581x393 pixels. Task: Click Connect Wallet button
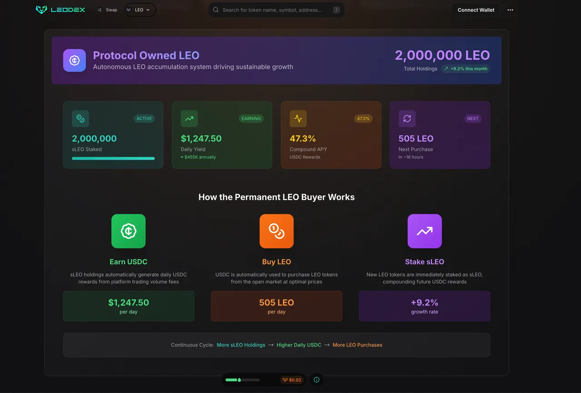(x=476, y=10)
